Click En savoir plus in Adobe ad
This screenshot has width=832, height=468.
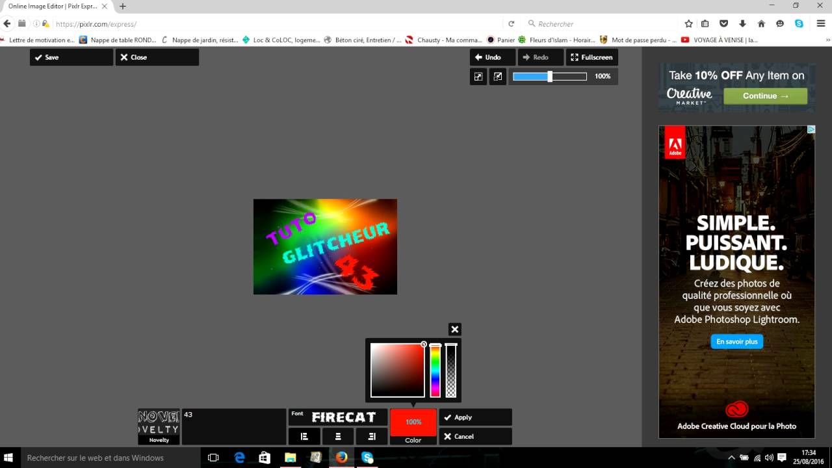737,341
